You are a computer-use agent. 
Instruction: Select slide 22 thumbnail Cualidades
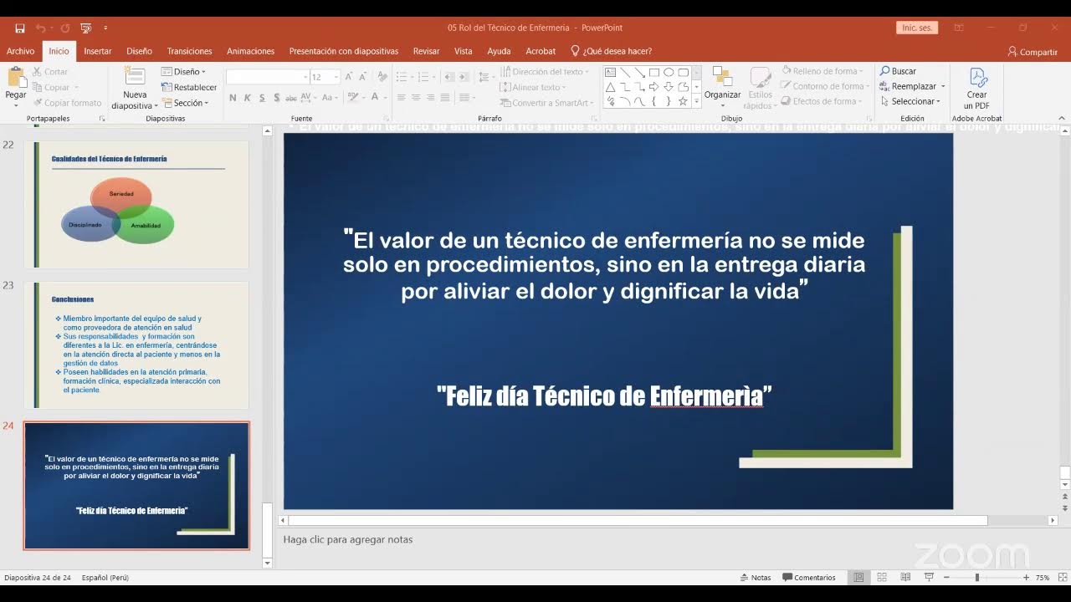pos(136,204)
